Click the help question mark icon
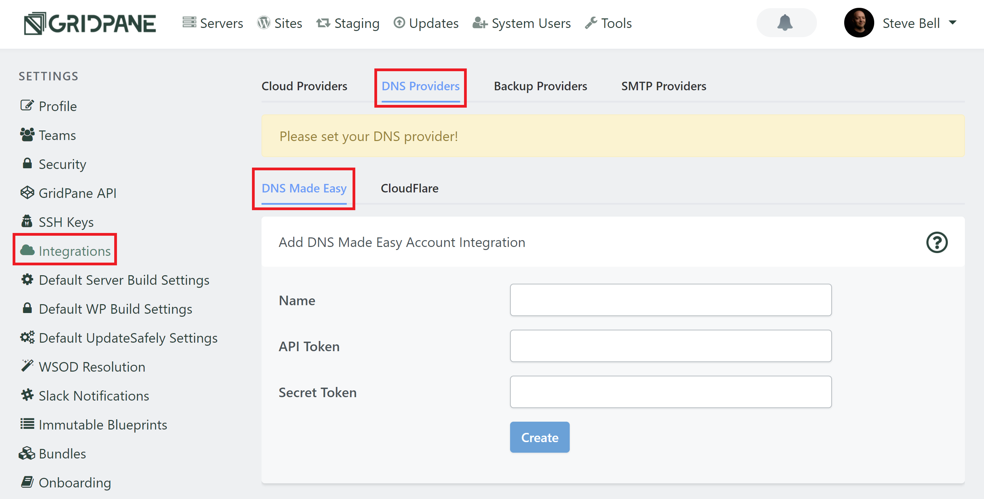The image size is (984, 499). (936, 243)
